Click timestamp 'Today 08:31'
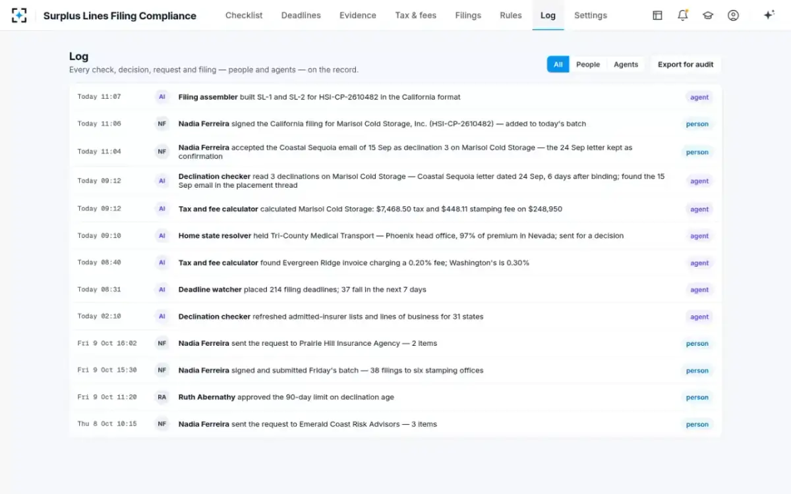This screenshot has height=494, width=791. 99,290
